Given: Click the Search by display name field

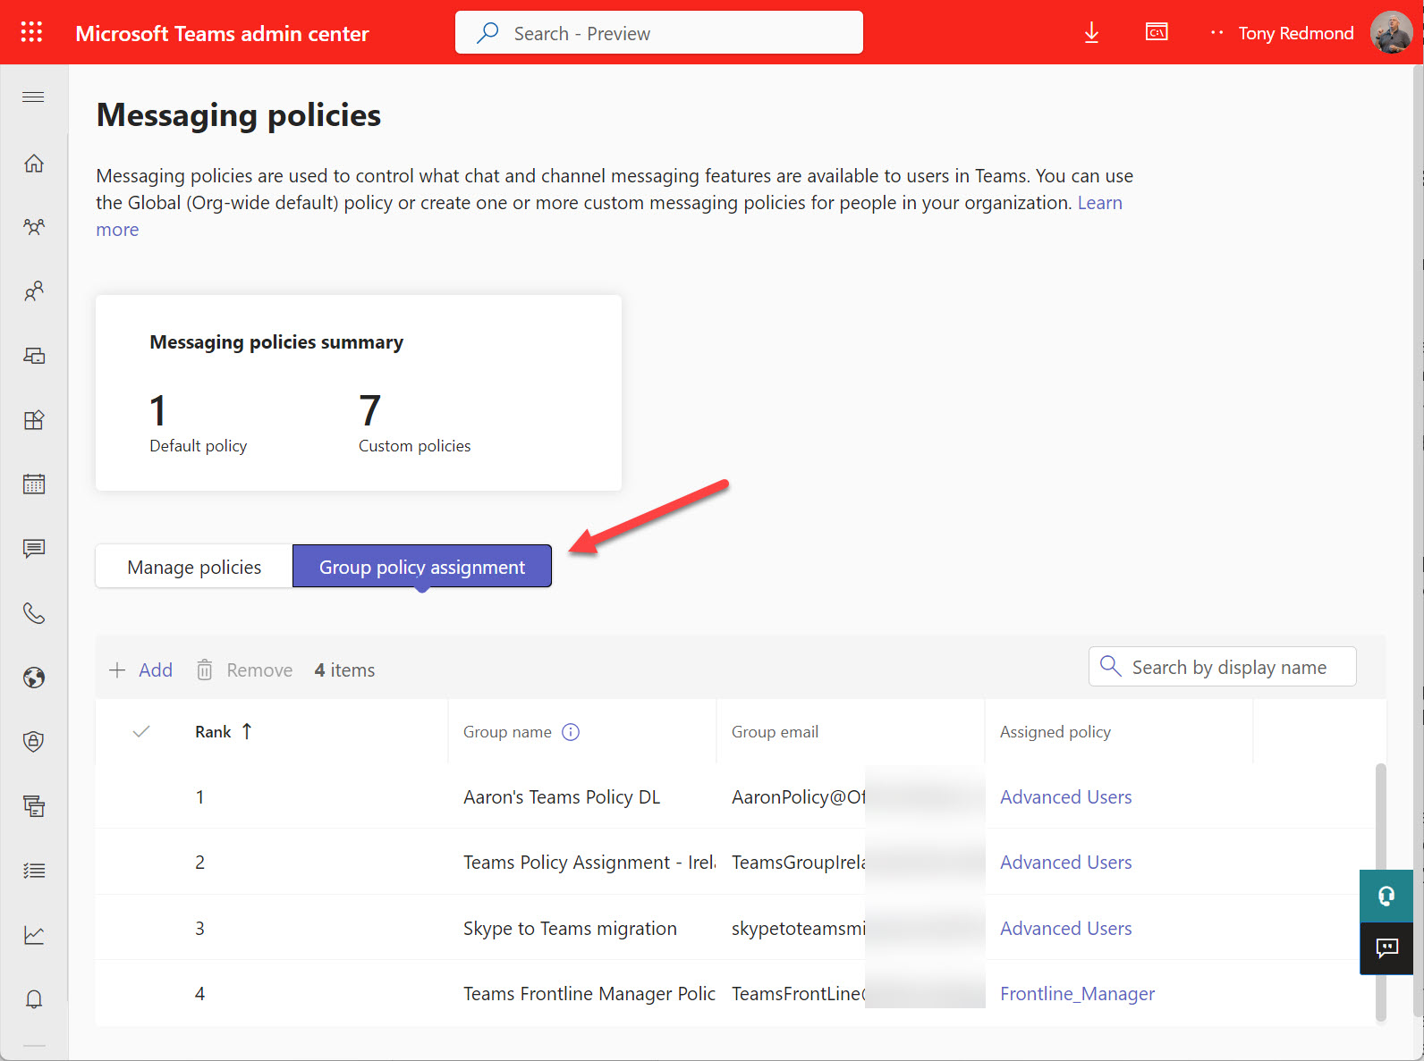Looking at the screenshot, I should (x=1223, y=667).
